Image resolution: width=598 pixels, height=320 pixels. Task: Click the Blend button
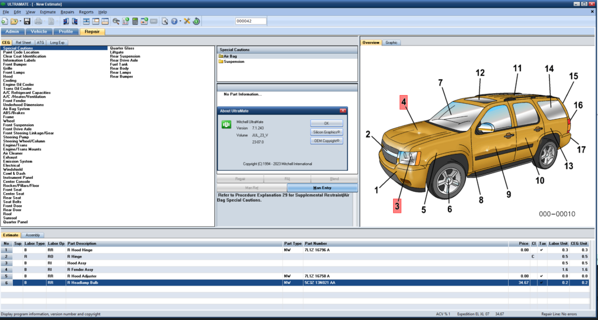click(335, 179)
